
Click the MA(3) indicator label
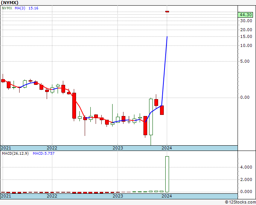tap(20, 8)
